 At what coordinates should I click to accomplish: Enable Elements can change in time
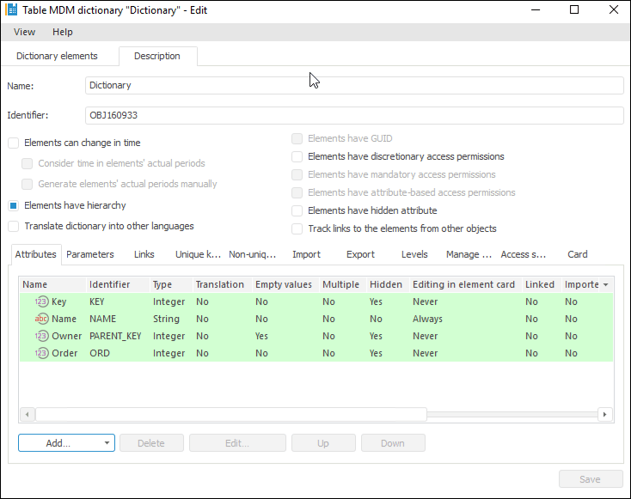(14, 143)
